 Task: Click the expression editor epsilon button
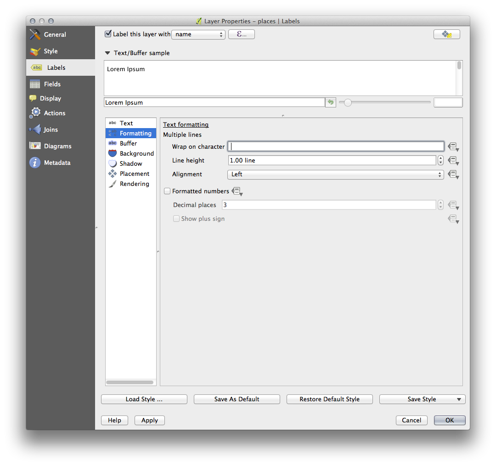[x=241, y=34]
